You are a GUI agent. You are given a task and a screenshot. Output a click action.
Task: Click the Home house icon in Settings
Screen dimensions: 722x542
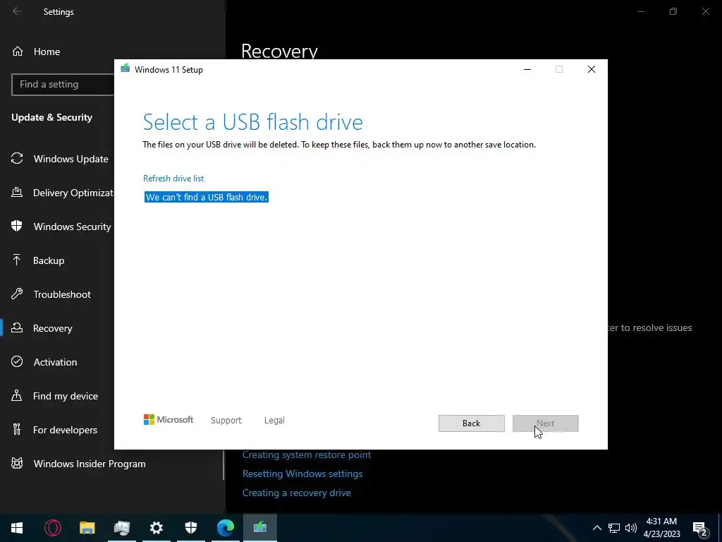pyautogui.click(x=18, y=52)
